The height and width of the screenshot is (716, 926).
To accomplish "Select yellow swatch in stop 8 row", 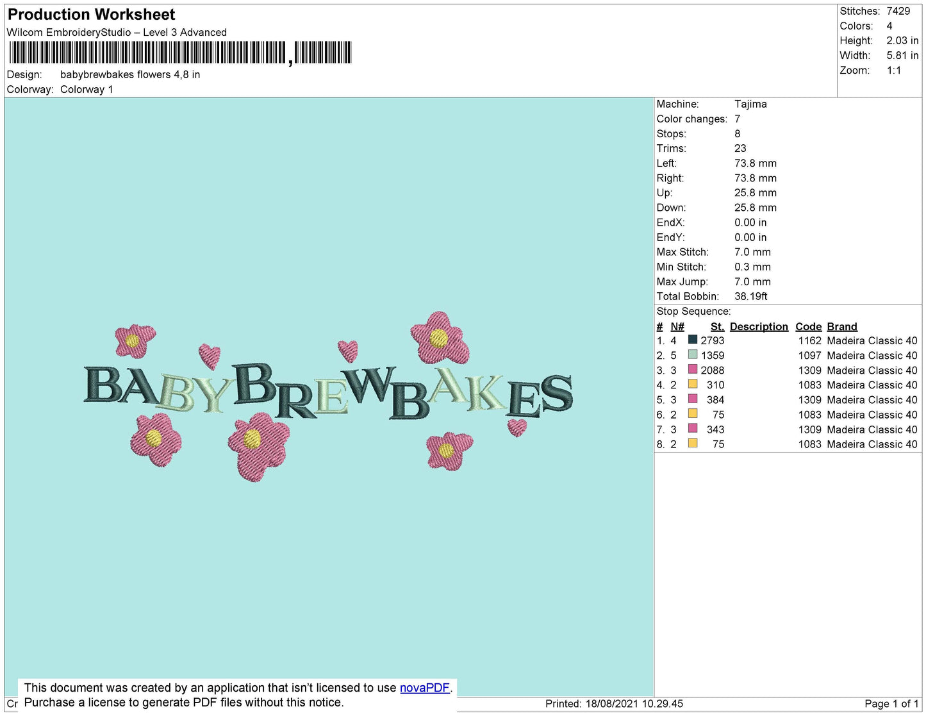I will 693,443.
